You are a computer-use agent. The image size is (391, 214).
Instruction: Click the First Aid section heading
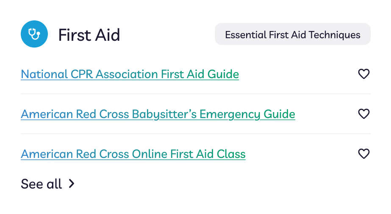[x=89, y=35]
